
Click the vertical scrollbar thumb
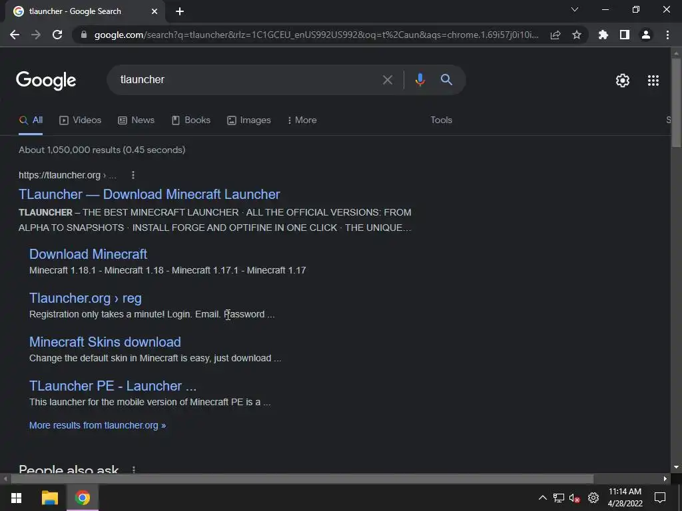point(675,102)
